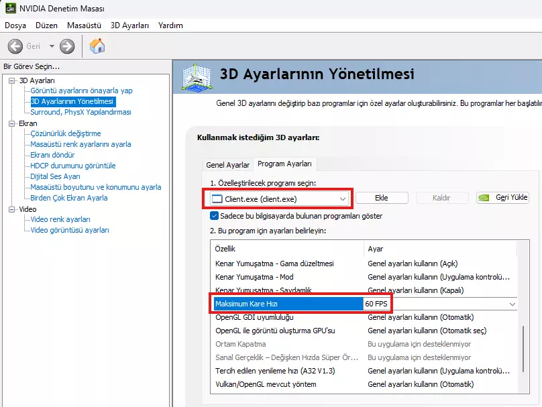Image resolution: width=542 pixels, height=407 pixels.
Task: Click the Video tree root label
Action: (28, 209)
